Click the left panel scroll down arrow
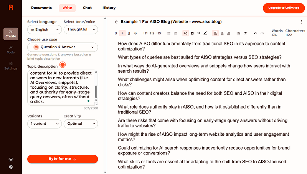This screenshot has width=307, height=174. [105, 172]
